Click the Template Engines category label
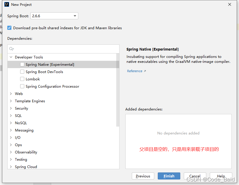 pyautogui.click(x=30, y=101)
